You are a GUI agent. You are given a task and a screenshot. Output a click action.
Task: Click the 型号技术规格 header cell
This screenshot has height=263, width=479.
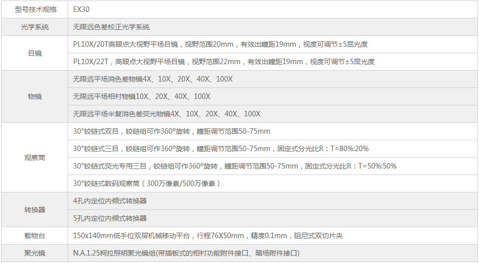point(35,9)
